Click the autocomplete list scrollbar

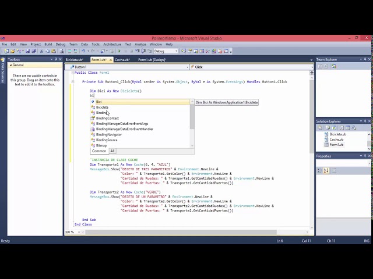pos(192,116)
